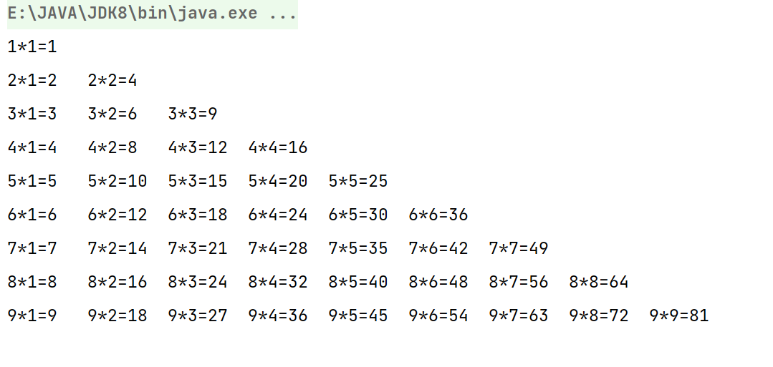Click the 9*6=54 result
773x367 pixels.
pyautogui.click(x=438, y=315)
